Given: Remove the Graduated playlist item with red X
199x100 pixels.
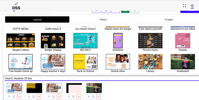Looking at the screenshot, I should [99, 97].
